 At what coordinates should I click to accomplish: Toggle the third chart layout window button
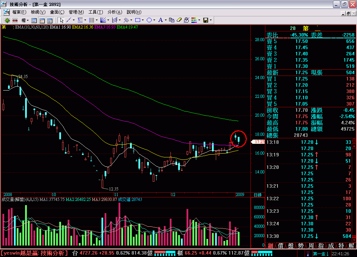(x=50, y=21)
